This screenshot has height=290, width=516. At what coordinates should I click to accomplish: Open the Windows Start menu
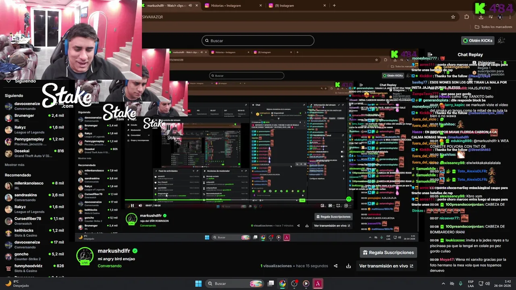click(x=198, y=284)
